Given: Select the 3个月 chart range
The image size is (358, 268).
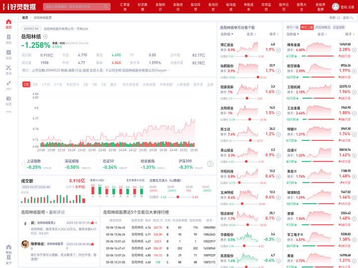Looking at the screenshot, I should pyautogui.click(x=58, y=84).
